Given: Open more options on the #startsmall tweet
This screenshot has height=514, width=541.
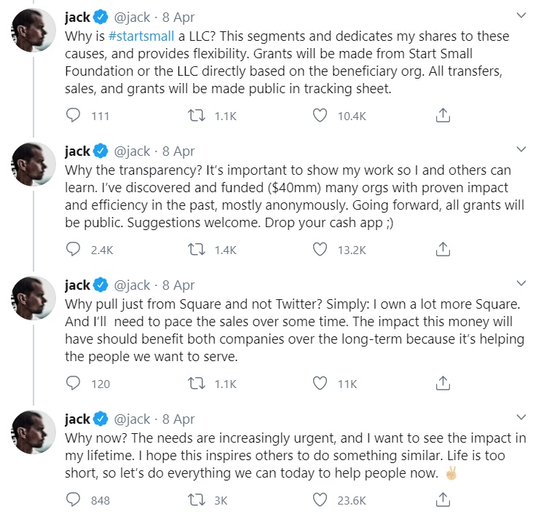Looking at the screenshot, I should coord(521,15).
